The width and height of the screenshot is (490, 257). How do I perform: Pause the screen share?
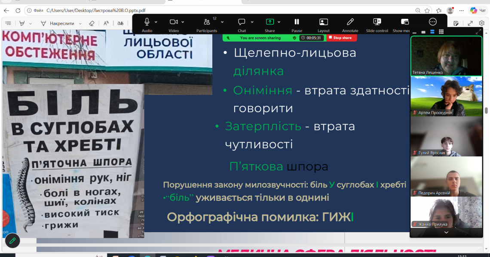(297, 22)
